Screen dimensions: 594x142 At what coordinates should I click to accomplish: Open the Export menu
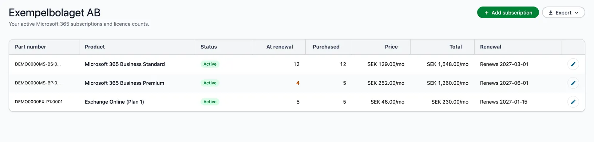563,12
